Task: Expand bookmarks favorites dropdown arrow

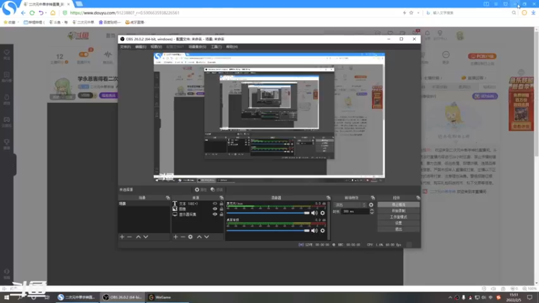Action: 18,22
